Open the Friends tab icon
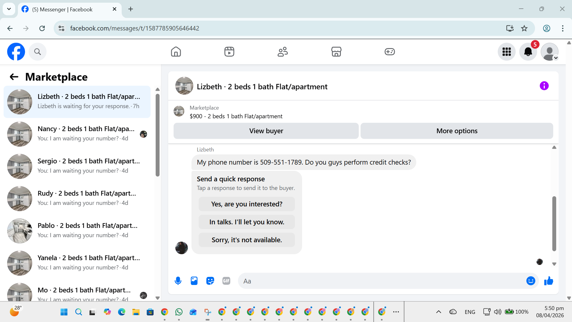572x322 pixels. coord(283,52)
